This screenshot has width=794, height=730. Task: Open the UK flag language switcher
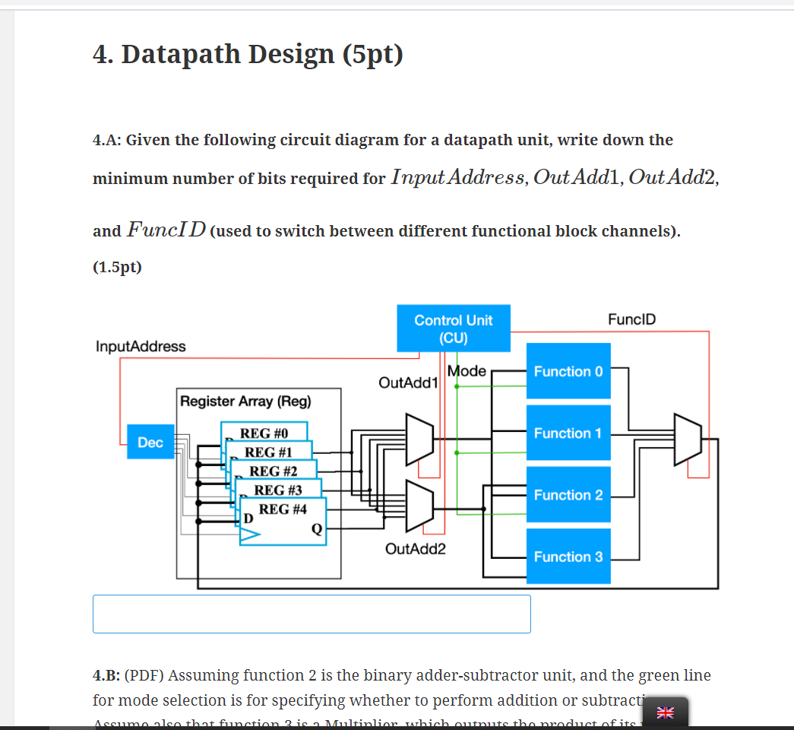tap(665, 713)
